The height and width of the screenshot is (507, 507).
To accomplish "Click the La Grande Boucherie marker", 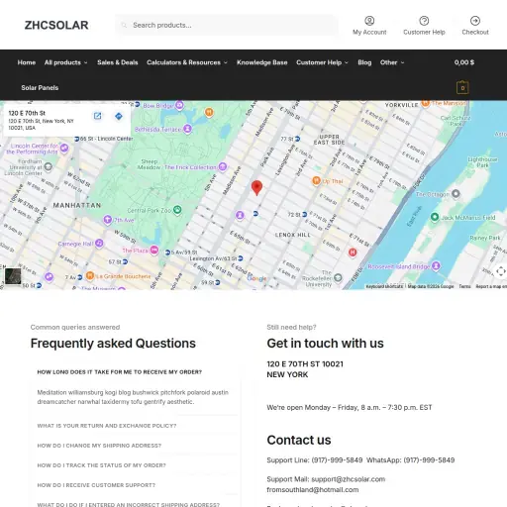I will click(90, 275).
